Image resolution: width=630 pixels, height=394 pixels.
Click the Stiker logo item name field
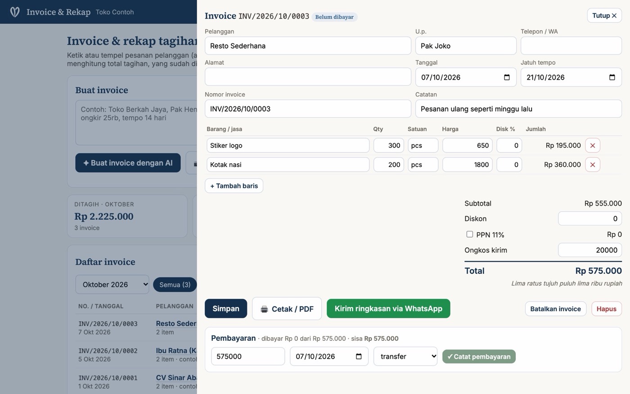point(288,145)
